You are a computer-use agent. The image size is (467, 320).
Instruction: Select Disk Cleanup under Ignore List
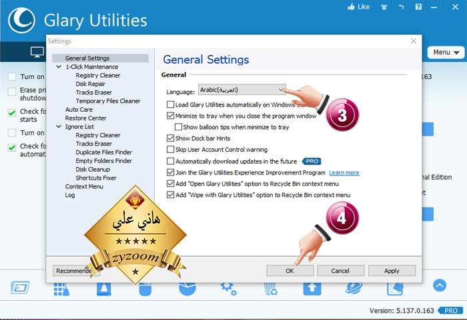(x=93, y=170)
